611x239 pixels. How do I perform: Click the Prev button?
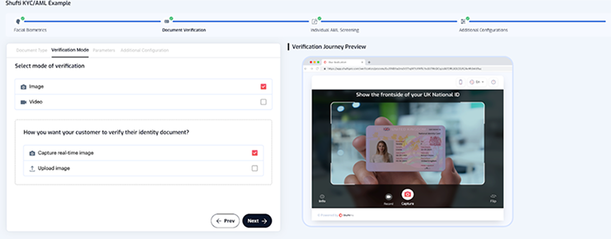[225, 221]
